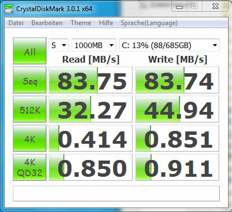Select the 512K write result 44.94
This screenshot has width=232, height=212.
[177, 109]
